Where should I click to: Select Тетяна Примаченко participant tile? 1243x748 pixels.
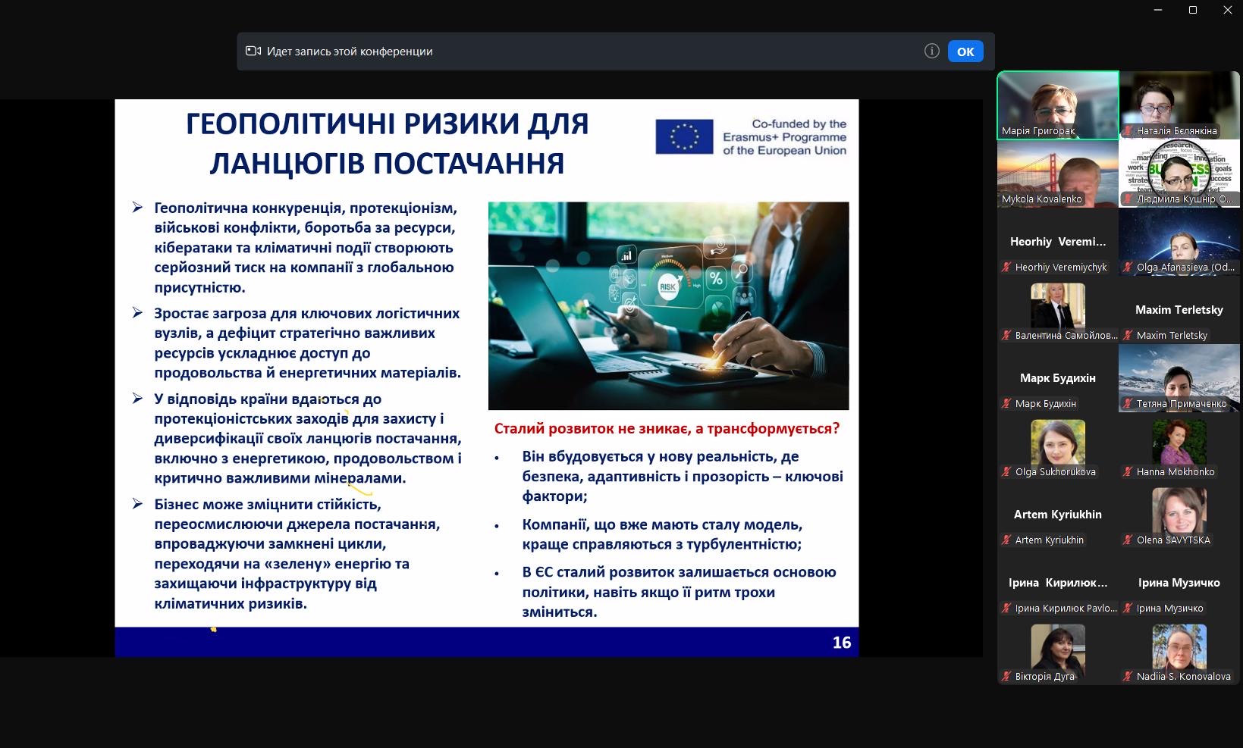click(1179, 378)
